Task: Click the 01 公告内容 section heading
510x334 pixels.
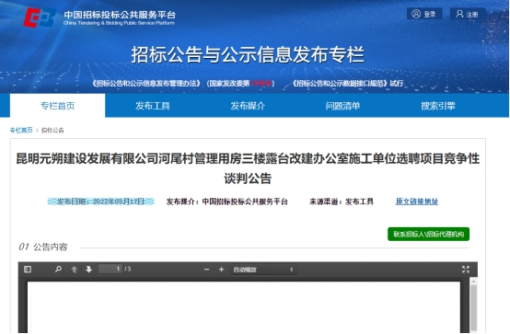Action: click(43, 247)
